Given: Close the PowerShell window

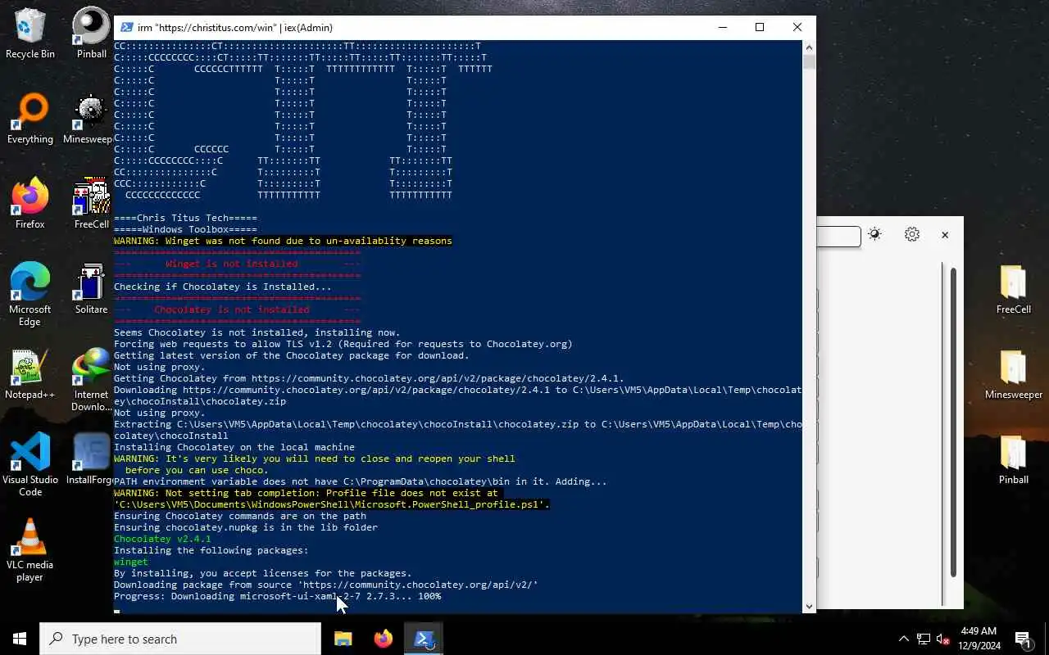Looking at the screenshot, I should [x=797, y=27].
